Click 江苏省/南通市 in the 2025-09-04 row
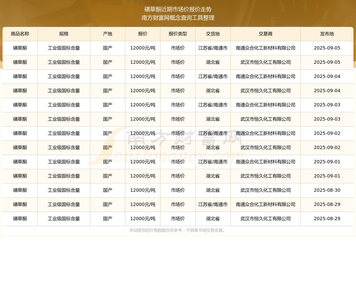This screenshot has height=306, width=356. 213,76
